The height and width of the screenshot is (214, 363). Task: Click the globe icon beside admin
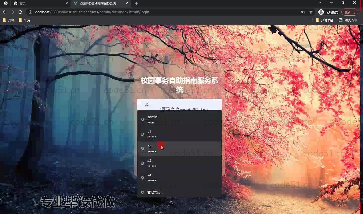tap(142, 120)
